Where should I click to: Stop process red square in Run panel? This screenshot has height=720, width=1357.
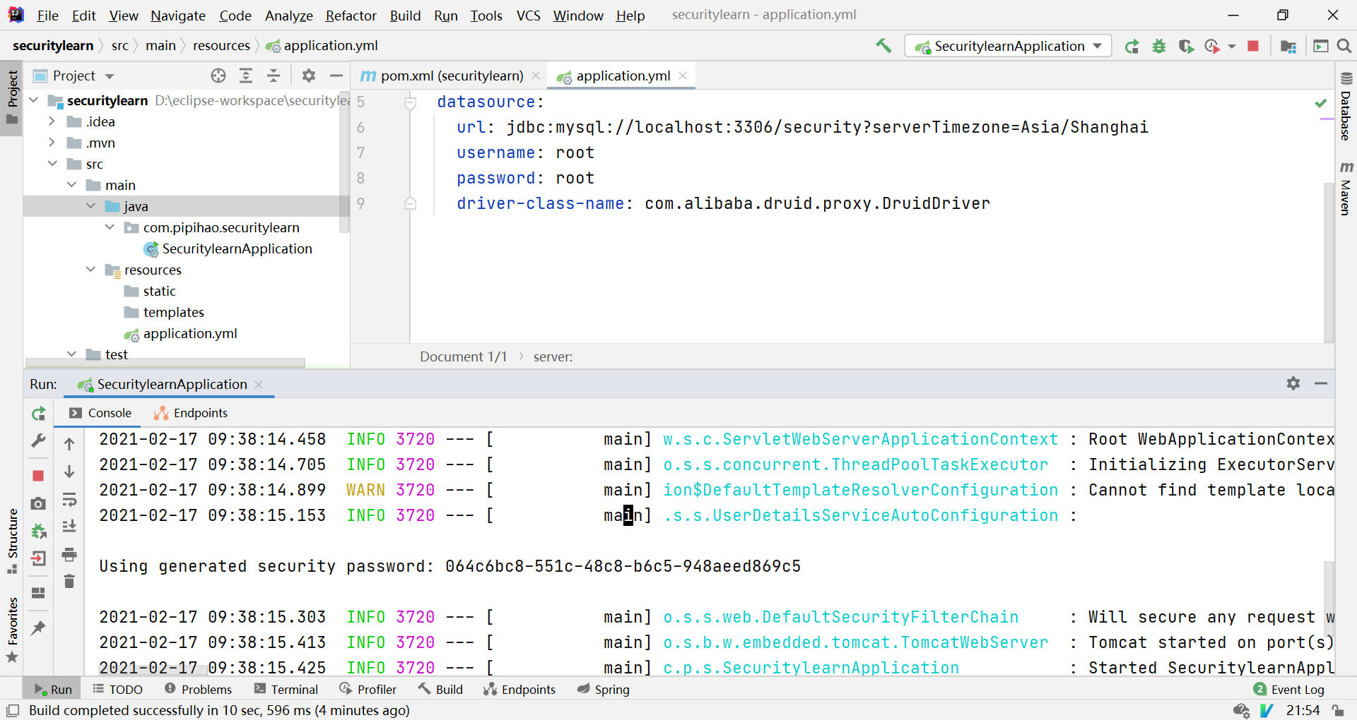[x=39, y=476]
